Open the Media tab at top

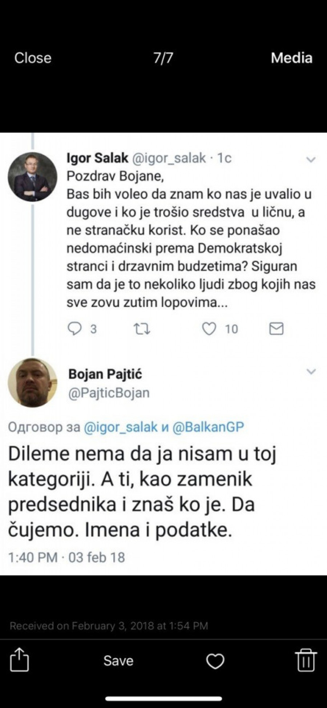291,58
